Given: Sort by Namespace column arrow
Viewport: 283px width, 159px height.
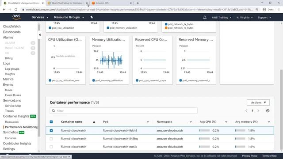Looking at the screenshot, I should pos(191,122).
